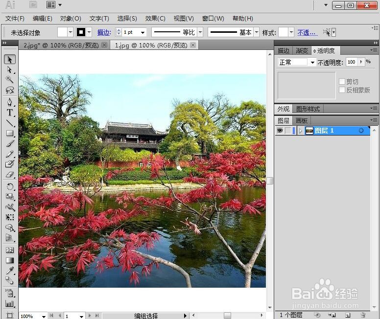The width and height of the screenshot is (380, 319).
Task: Open fill color dropdown arrow
Action: point(71,32)
